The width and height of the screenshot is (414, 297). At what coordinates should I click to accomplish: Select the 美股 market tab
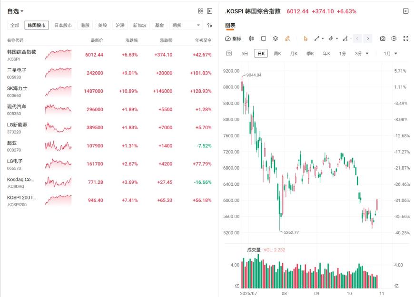(x=102, y=25)
